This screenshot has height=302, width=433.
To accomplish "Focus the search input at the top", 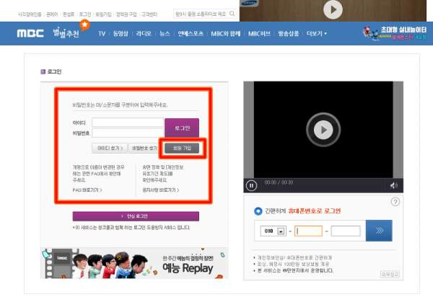I will (201, 14).
